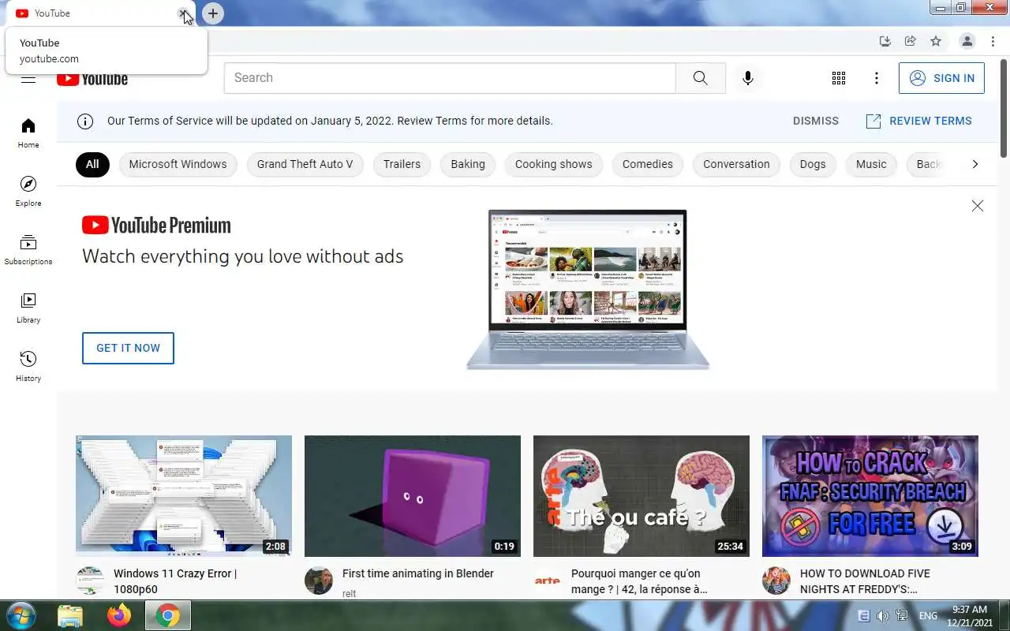This screenshot has width=1010, height=631.
Task: Click the install app icon in address bar
Action: point(885,41)
